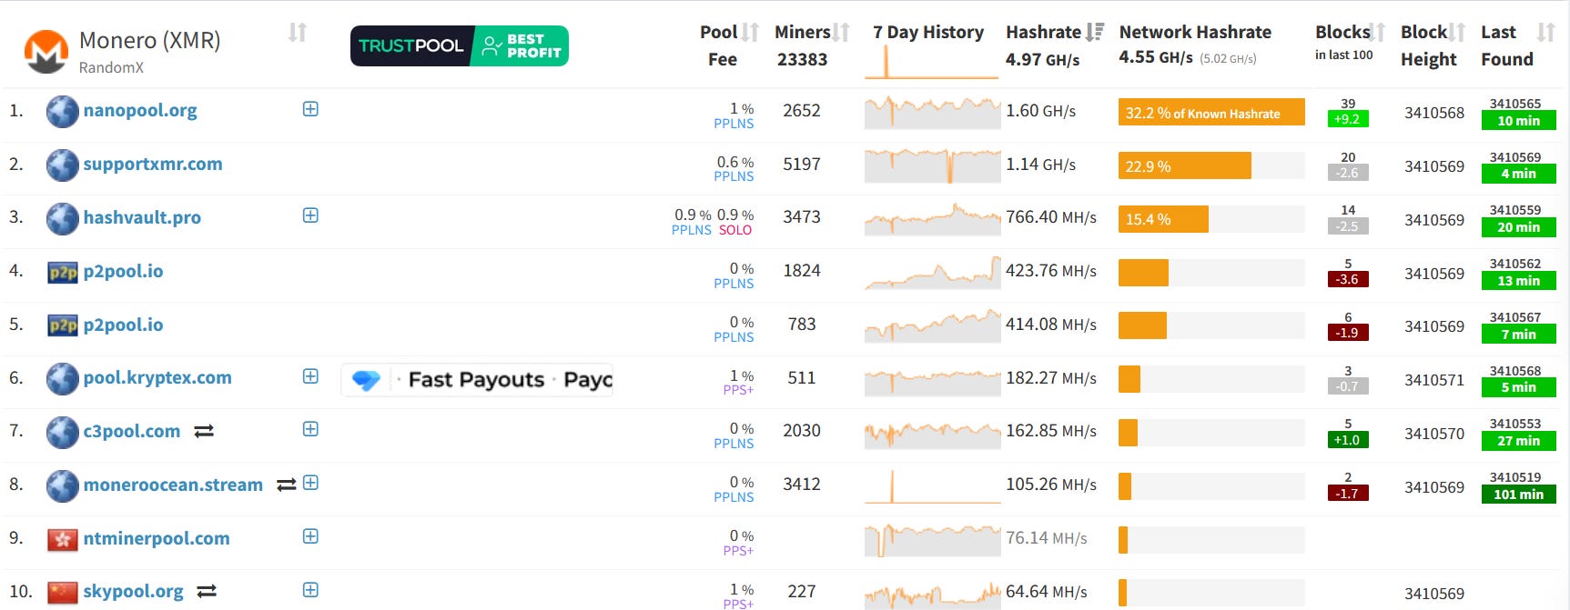Viewport: 1570px width, 610px height.
Task: Click the red -3.6 blocks badge
Action: 1348,280
